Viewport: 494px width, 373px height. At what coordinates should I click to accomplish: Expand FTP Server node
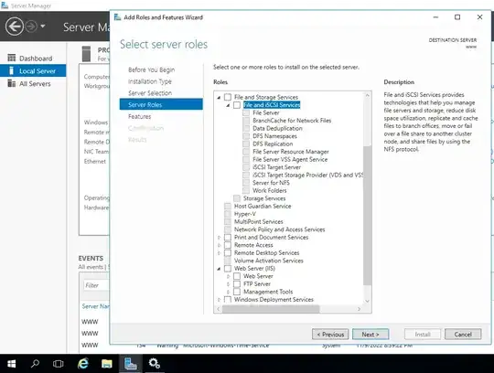pos(229,284)
